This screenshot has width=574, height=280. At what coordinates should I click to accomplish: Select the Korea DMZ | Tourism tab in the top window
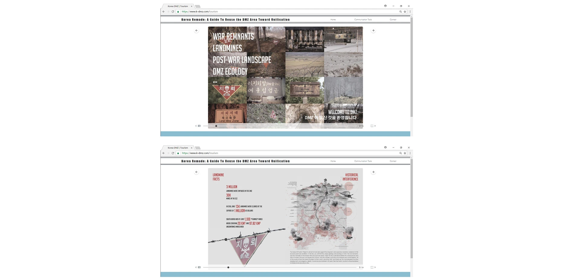click(178, 6)
